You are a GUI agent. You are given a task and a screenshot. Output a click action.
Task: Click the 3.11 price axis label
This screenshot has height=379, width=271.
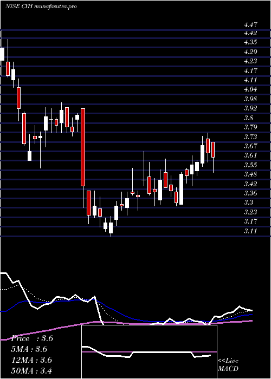(250, 232)
